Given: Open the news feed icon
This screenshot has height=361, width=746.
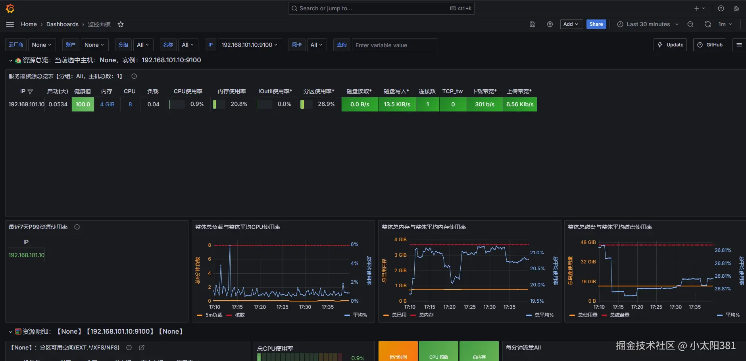Looking at the screenshot, I should [736, 8].
